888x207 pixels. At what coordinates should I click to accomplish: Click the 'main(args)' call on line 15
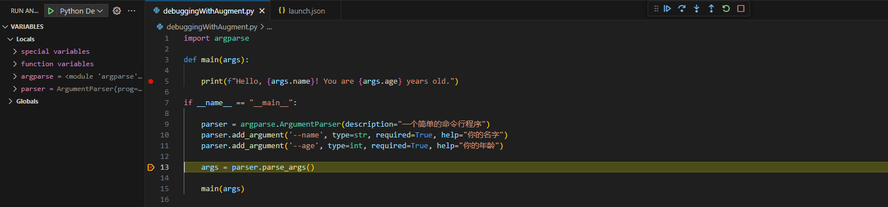coord(222,189)
